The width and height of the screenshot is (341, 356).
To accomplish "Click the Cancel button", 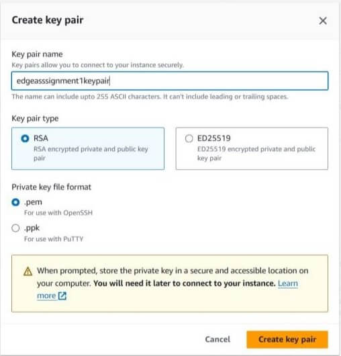I will pyautogui.click(x=217, y=339).
